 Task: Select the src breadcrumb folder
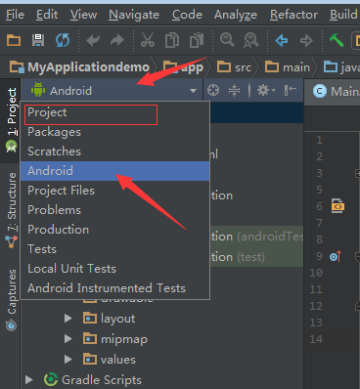234,67
